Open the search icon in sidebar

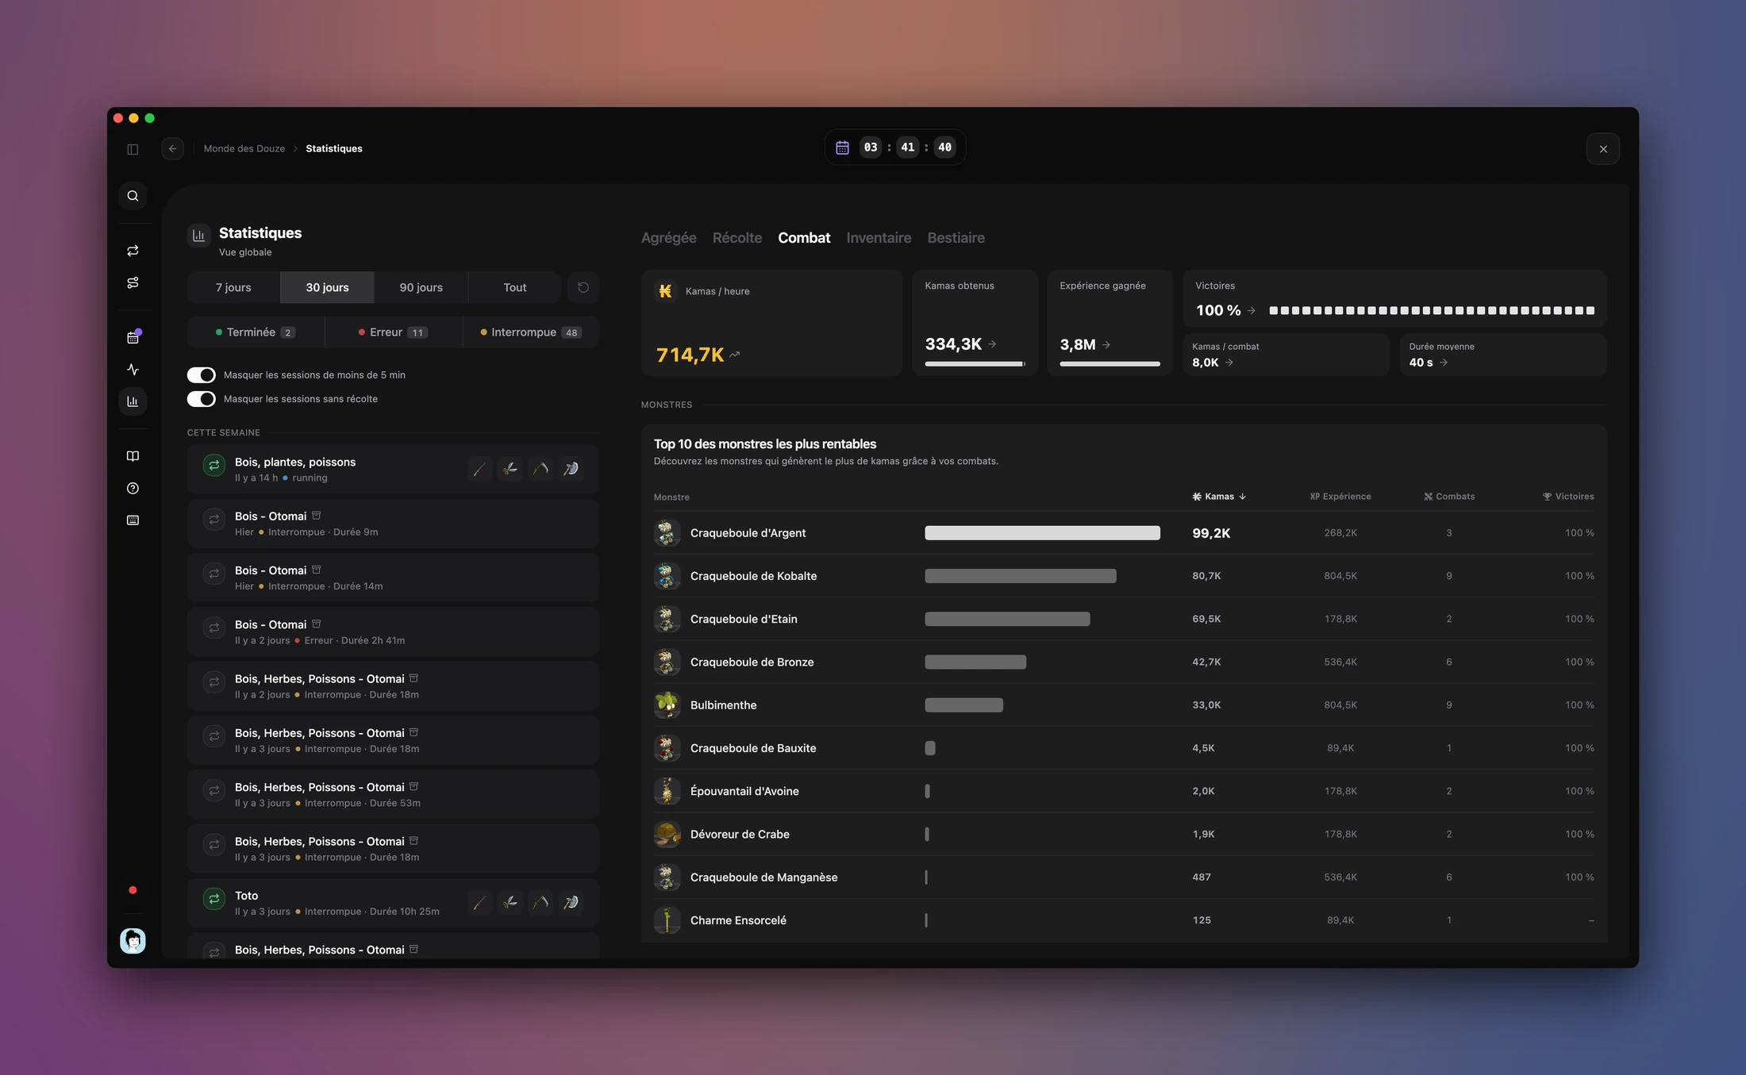point(133,196)
